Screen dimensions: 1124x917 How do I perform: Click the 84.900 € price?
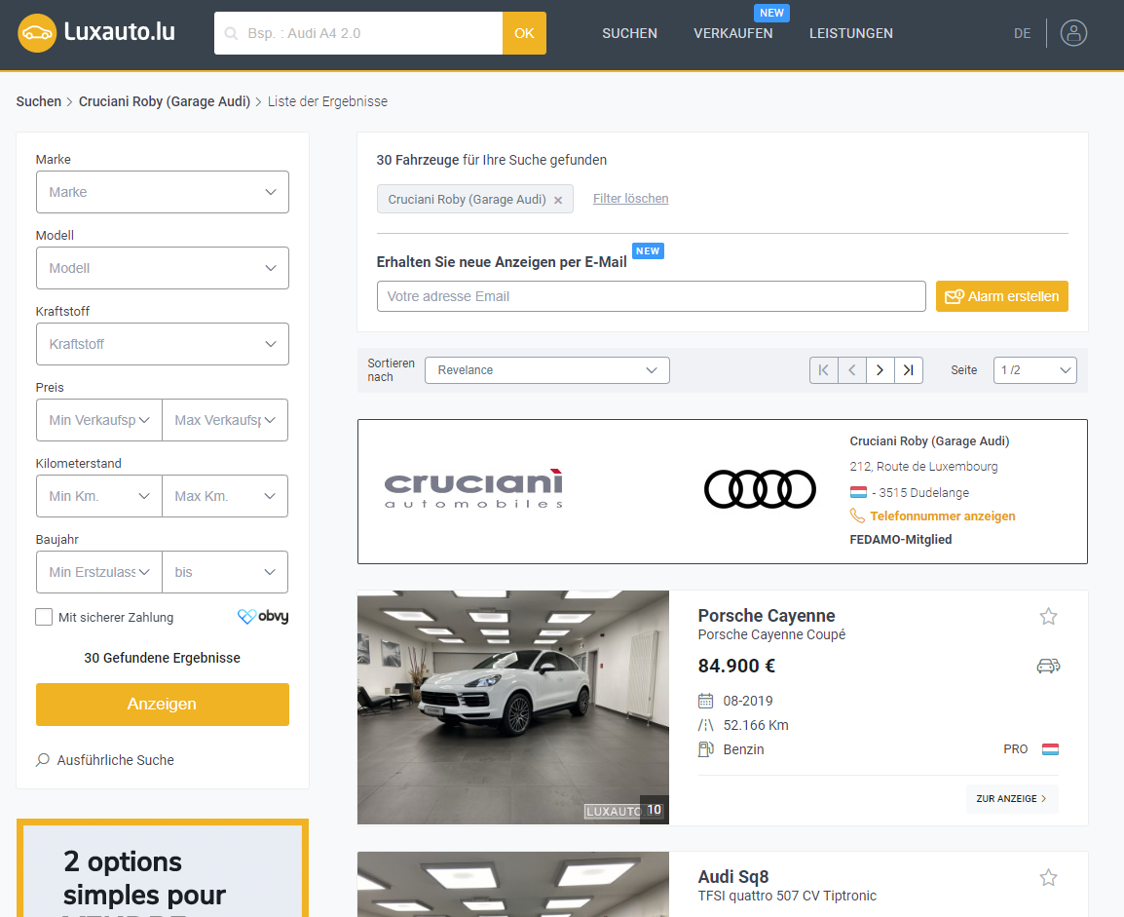737,666
